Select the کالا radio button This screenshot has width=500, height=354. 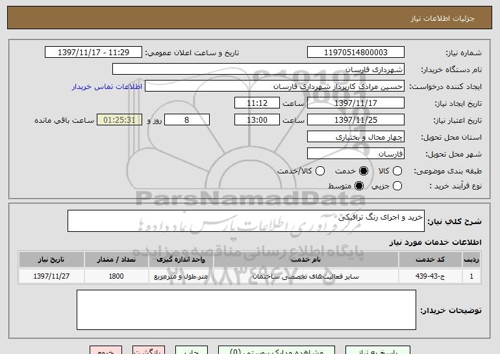pyautogui.click(x=397, y=171)
